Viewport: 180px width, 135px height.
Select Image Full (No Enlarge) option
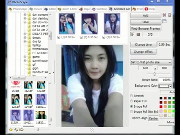(x=132, y=111)
